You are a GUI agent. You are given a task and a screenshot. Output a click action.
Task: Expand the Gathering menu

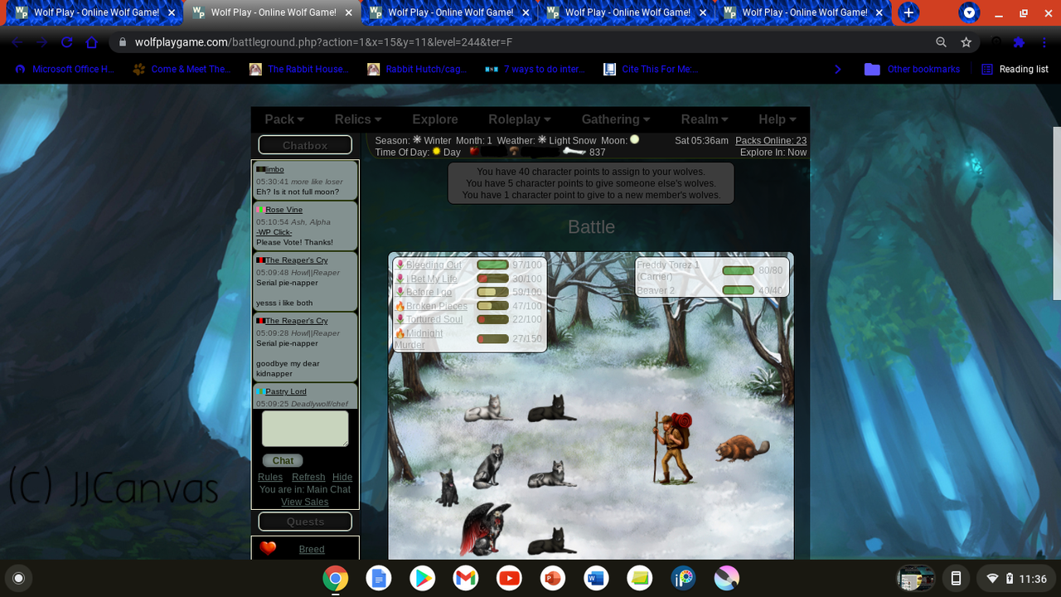click(616, 119)
